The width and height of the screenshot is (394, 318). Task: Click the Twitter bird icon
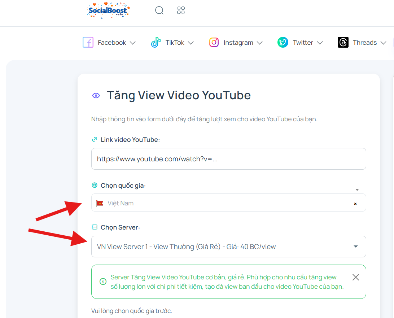pos(283,42)
